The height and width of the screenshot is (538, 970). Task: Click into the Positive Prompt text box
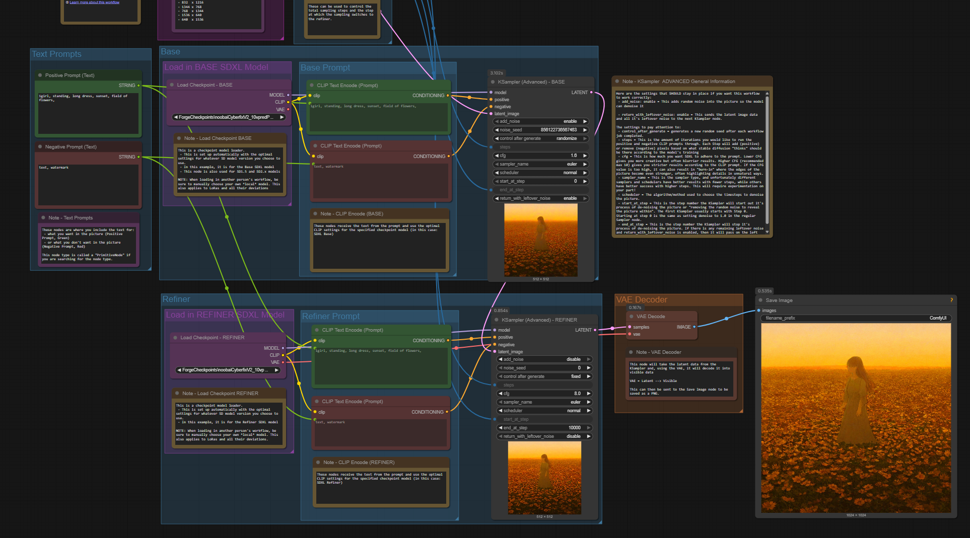click(x=88, y=113)
